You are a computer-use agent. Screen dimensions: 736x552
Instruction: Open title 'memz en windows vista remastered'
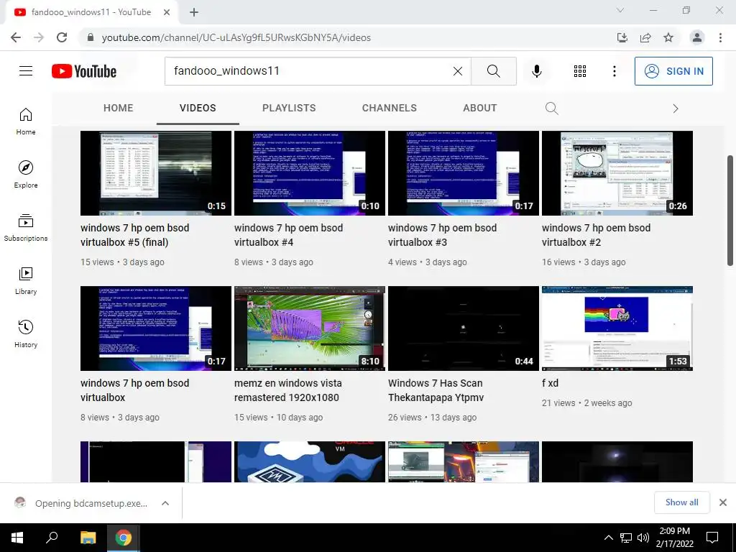coord(287,390)
